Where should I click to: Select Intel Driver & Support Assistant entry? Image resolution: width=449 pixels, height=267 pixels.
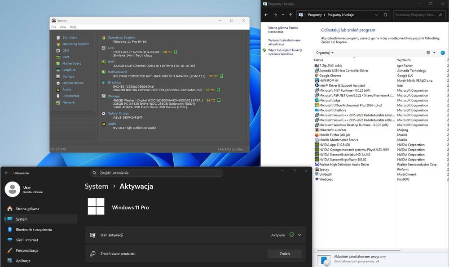[x=339, y=85]
